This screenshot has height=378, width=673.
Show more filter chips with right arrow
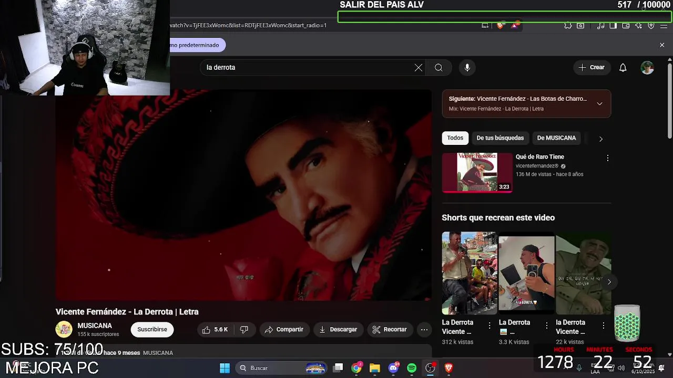[600, 139]
